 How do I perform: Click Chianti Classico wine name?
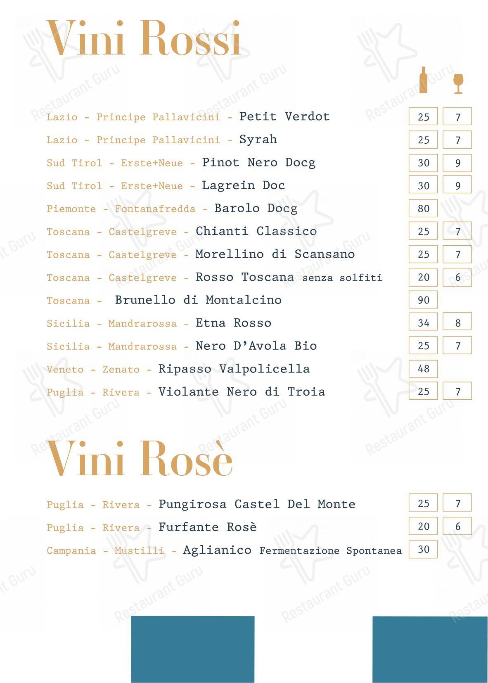pos(256,231)
